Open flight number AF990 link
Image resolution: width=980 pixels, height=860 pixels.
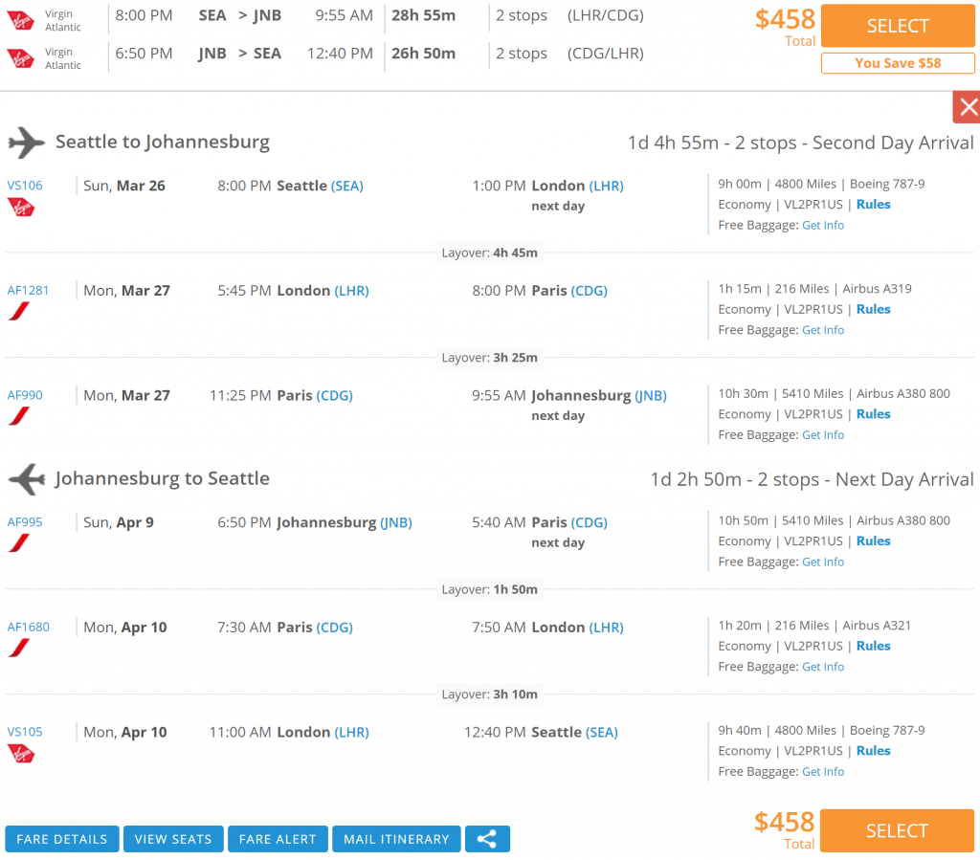click(x=25, y=395)
